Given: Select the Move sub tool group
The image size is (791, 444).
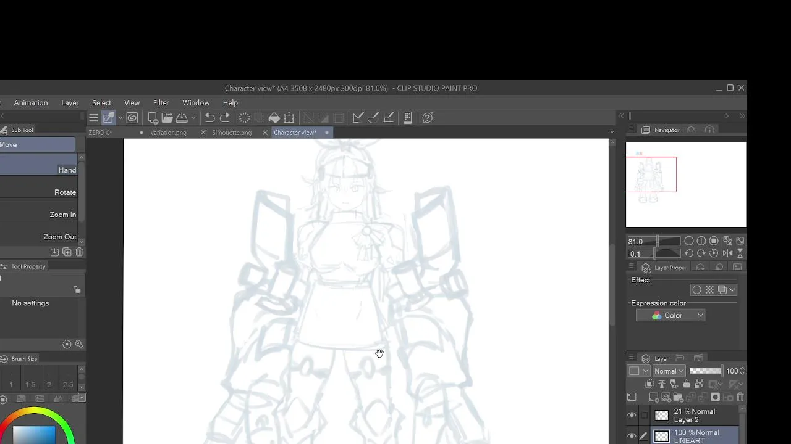Looking at the screenshot, I should (37, 145).
